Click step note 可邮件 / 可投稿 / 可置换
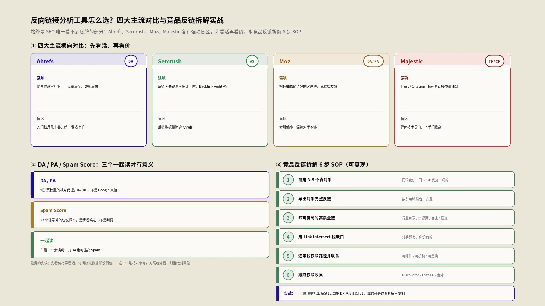The height and width of the screenshot is (306, 545). tap(420, 256)
